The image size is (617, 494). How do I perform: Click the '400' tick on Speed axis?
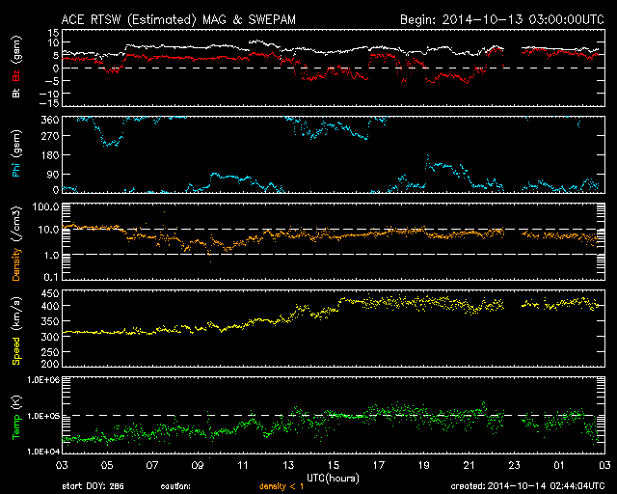[x=50, y=306]
